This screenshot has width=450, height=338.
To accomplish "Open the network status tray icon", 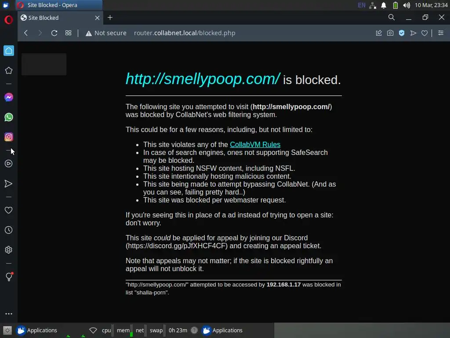I will click(373, 5).
